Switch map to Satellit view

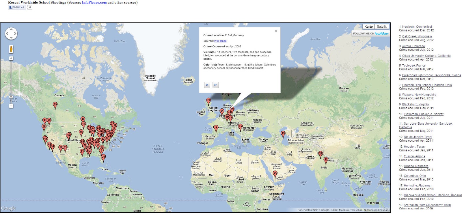(x=382, y=27)
